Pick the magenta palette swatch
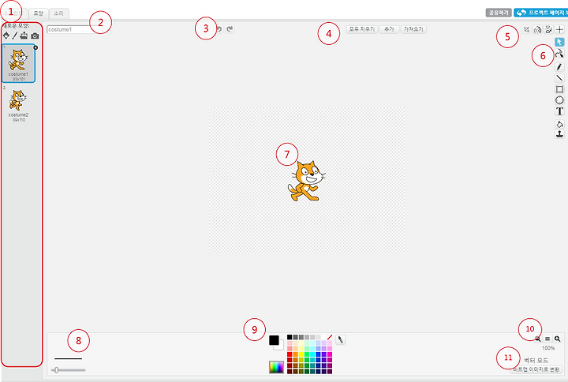This screenshot has width=568, height=382. (x=329, y=354)
